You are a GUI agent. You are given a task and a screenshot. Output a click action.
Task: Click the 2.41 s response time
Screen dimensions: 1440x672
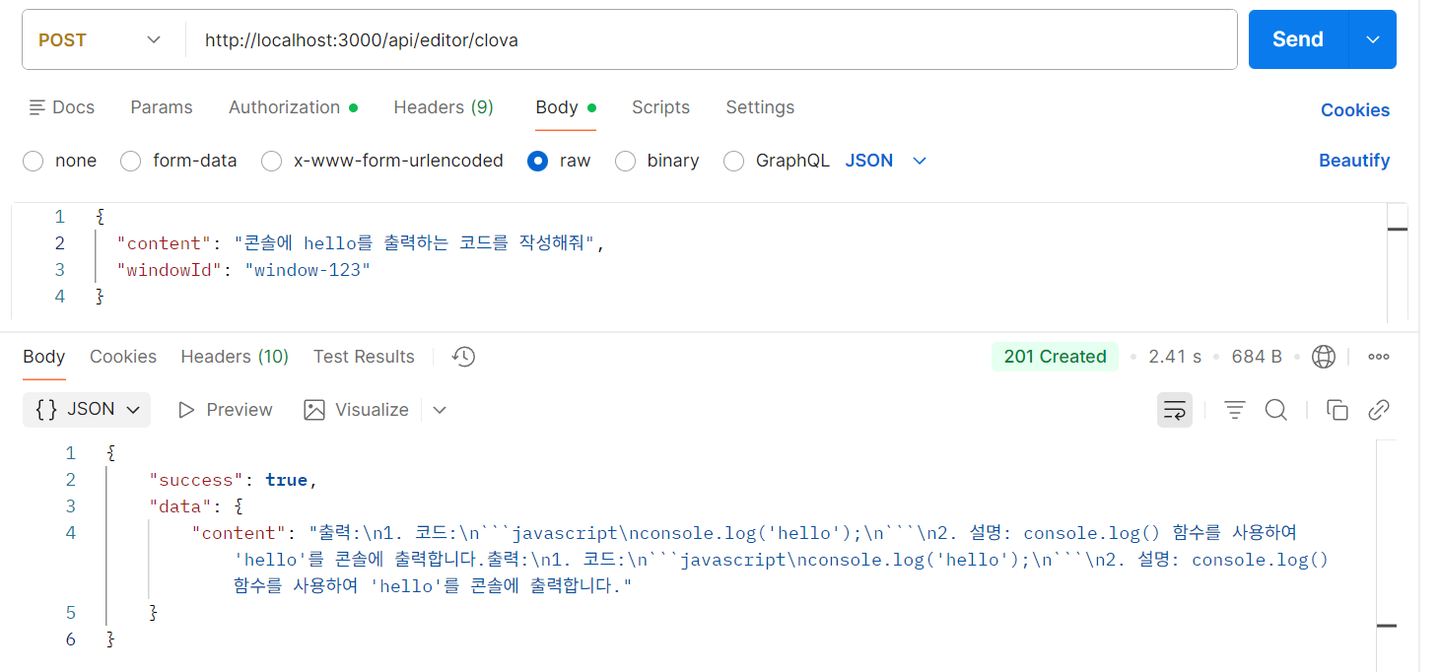tap(1175, 357)
